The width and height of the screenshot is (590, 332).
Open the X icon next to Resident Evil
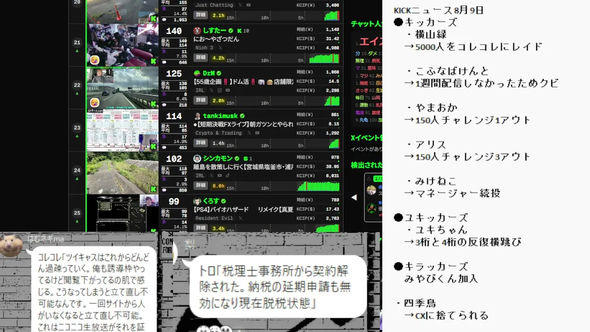(241, 218)
